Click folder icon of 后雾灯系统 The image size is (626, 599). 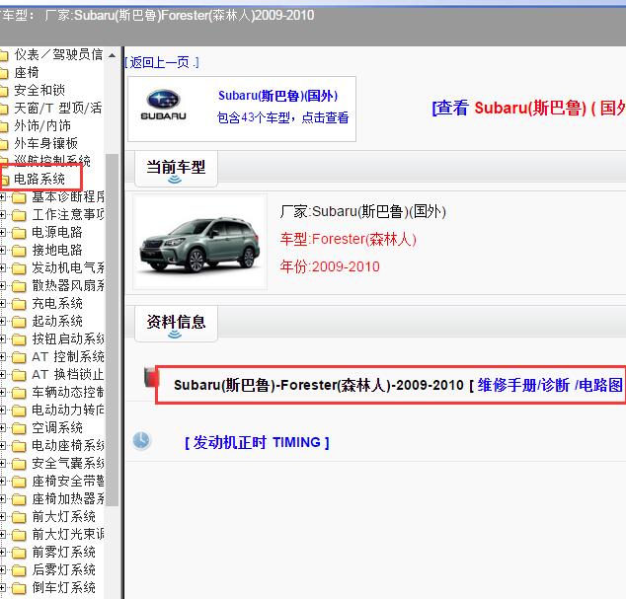(x=19, y=570)
